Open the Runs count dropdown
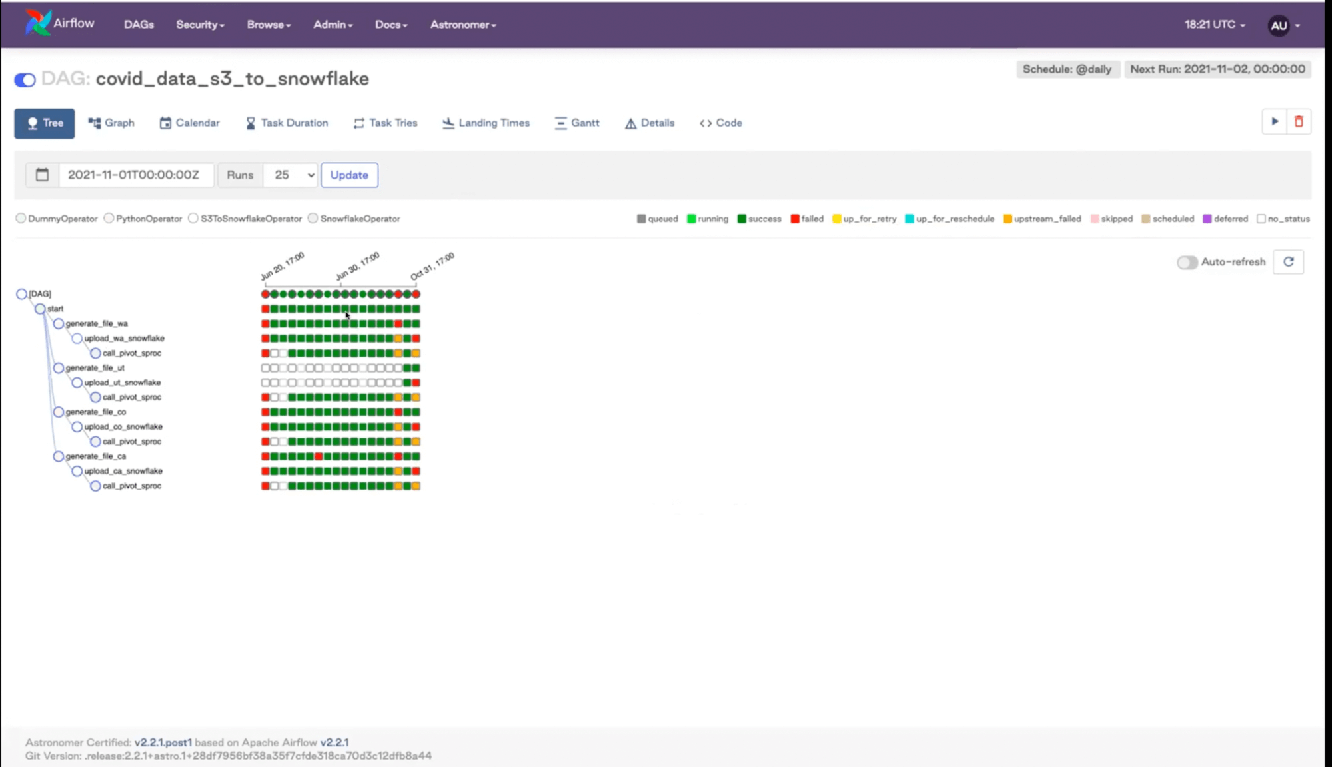The width and height of the screenshot is (1332, 767). tap(291, 175)
